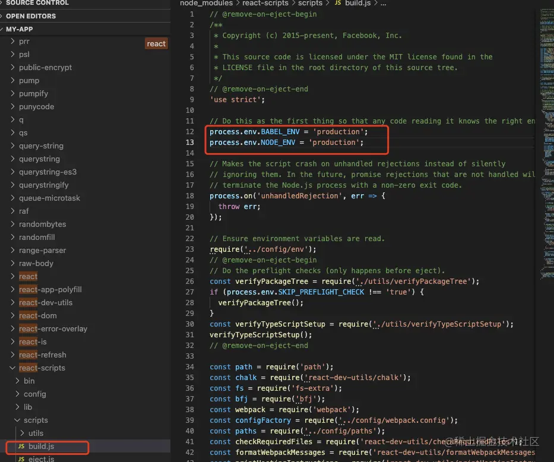Select the range-parser folder
Image resolution: width=554 pixels, height=462 pixels.
pyautogui.click(x=42, y=250)
